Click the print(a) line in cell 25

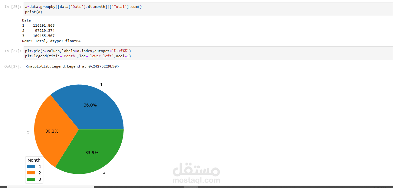click(x=34, y=12)
